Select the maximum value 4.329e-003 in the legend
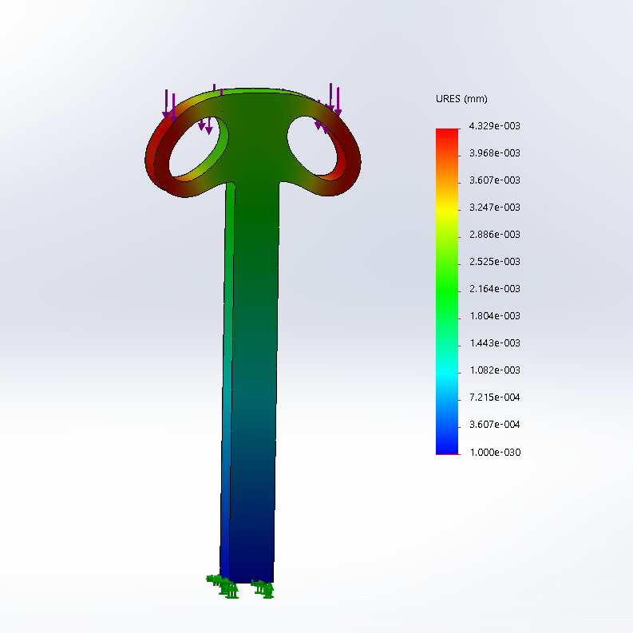This screenshot has width=633, height=633. 495,126
